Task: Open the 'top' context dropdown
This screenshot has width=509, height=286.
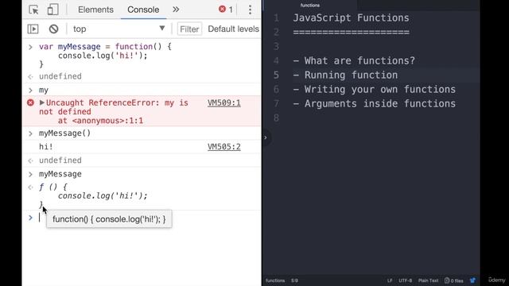Action: [119, 29]
